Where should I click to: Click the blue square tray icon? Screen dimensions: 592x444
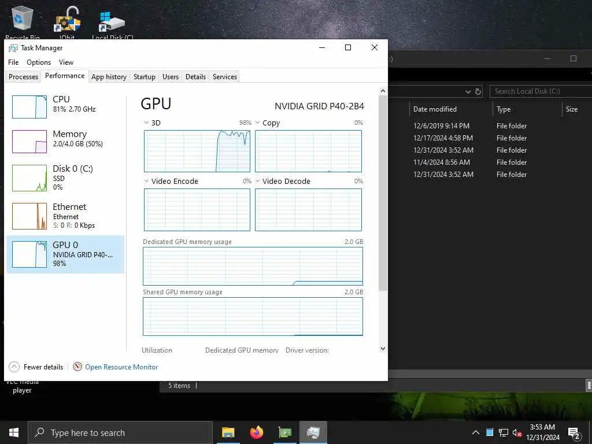pyautogui.click(x=490, y=432)
